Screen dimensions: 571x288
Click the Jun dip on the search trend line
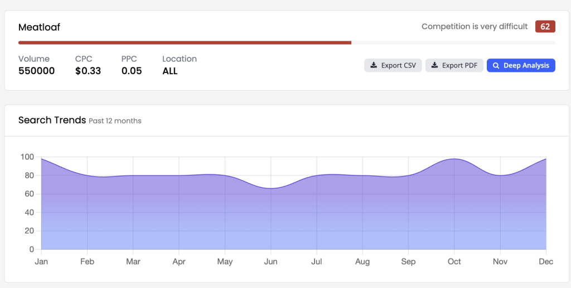[270, 188]
